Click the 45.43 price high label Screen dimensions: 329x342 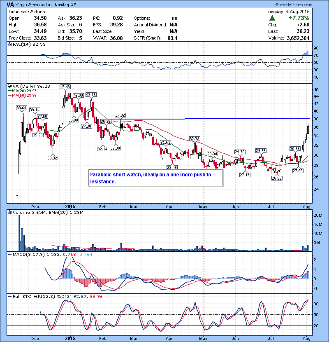click(x=65, y=87)
